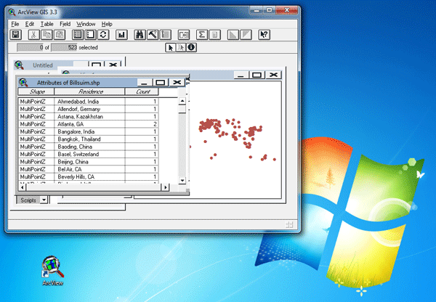This screenshot has height=302, width=436.
Task: Click the vertical scrollbar thumb in table
Action: (x=182, y=109)
